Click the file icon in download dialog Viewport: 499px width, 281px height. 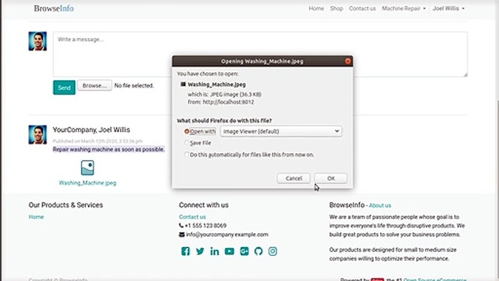(x=183, y=84)
